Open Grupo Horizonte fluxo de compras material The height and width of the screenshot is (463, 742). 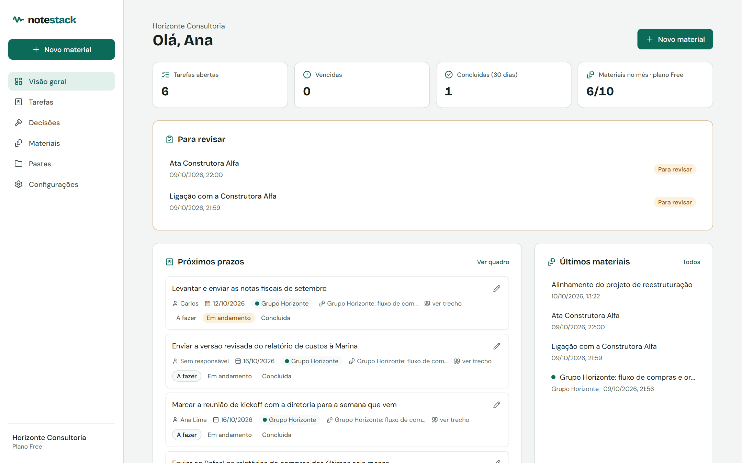[x=623, y=383]
